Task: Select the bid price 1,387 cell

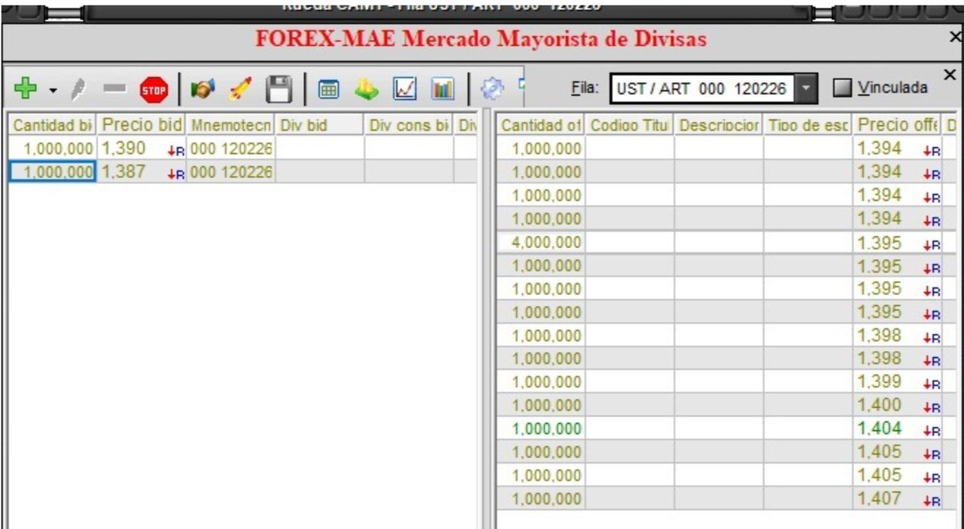Action: [143, 172]
